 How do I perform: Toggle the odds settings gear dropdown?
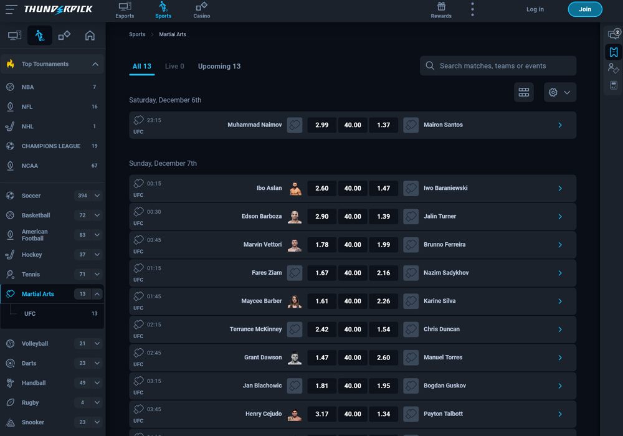click(x=559, y=92)
